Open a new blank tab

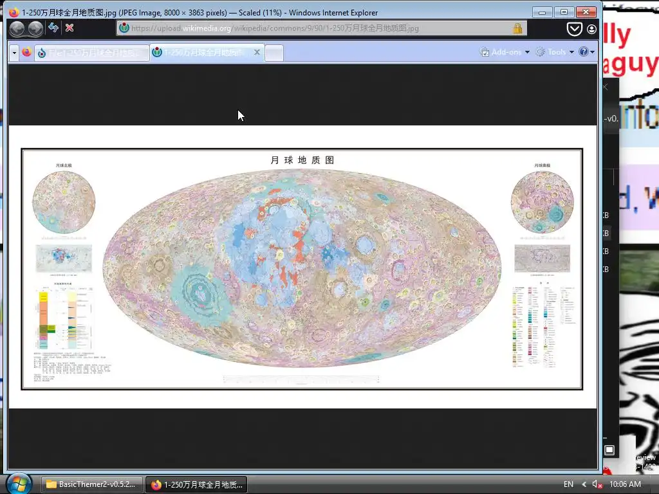click(x=274, y=53)
